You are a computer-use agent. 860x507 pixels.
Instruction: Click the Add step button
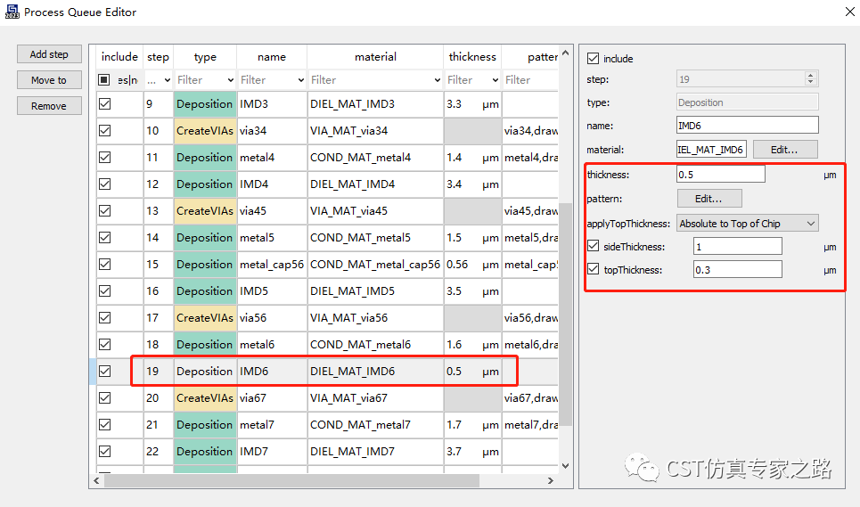tap(49, 54)
